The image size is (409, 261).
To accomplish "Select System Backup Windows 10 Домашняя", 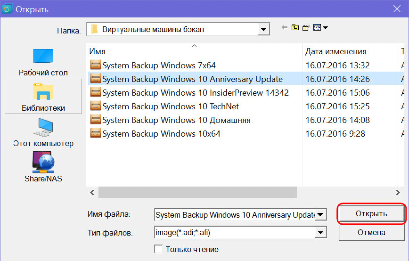I will 176,120.
